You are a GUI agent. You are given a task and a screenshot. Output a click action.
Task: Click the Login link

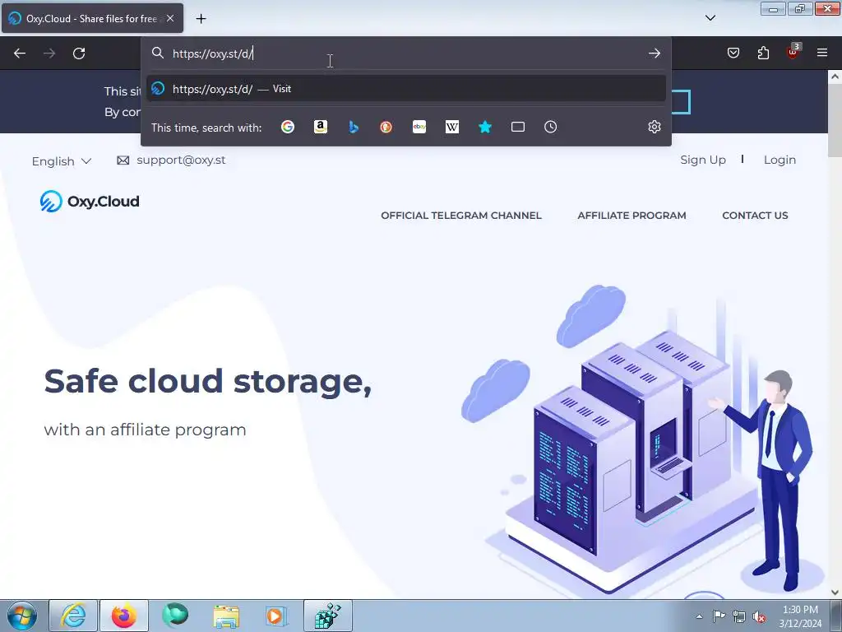click(x=780, y=160)
